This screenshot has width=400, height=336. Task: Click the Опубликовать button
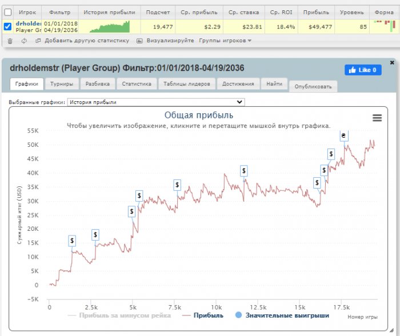pyautogui.click(x=313, y=86)
